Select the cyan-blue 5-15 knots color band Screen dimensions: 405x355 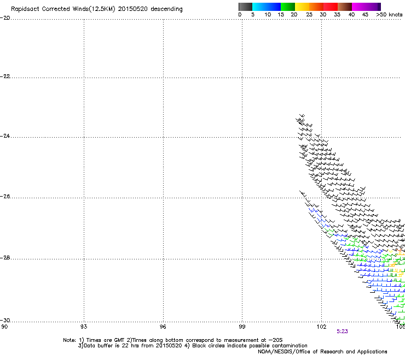[x=267, y=7]
